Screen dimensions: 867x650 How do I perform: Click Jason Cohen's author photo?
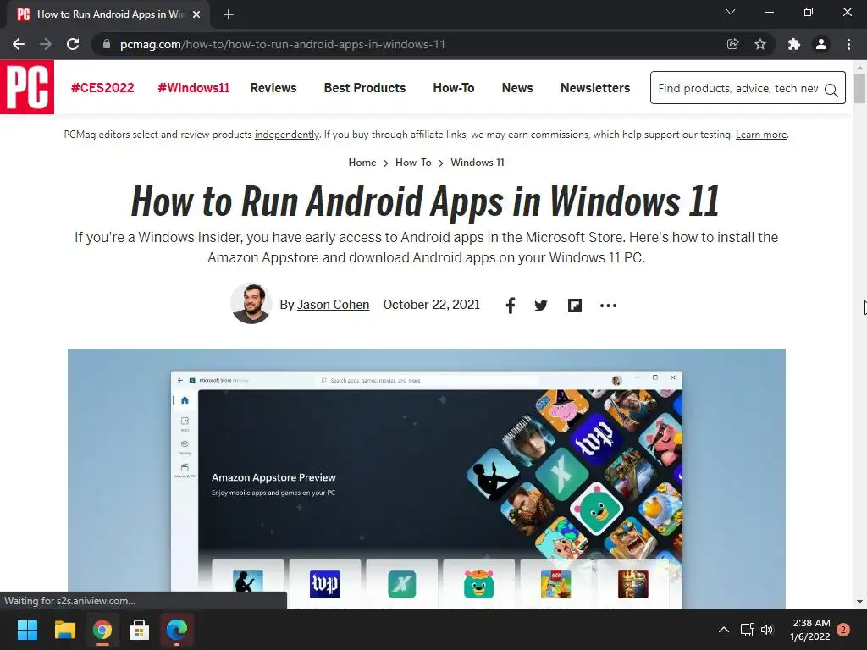251,303
